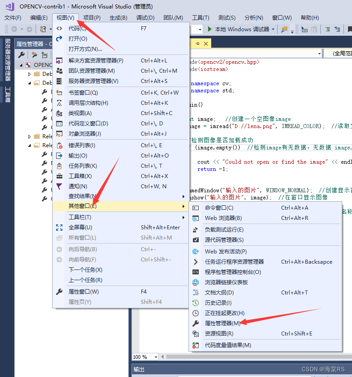The image size is (352, 377).
Task: Click the Web Browser (Web 浏览器) icon
Action: (196, 218)
